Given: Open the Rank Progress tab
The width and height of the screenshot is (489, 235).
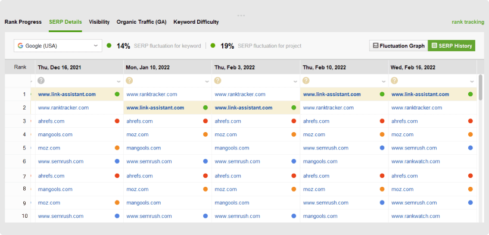Looking at the screenshot, I should [x=23, y=22].
